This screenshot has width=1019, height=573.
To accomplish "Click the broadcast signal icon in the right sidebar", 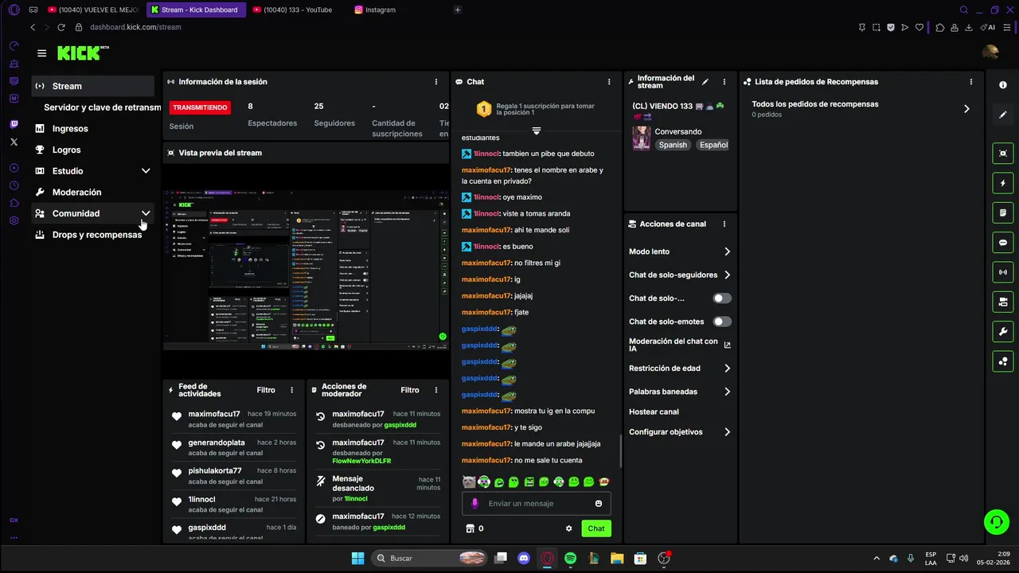I will click(x=1003, y=272).
